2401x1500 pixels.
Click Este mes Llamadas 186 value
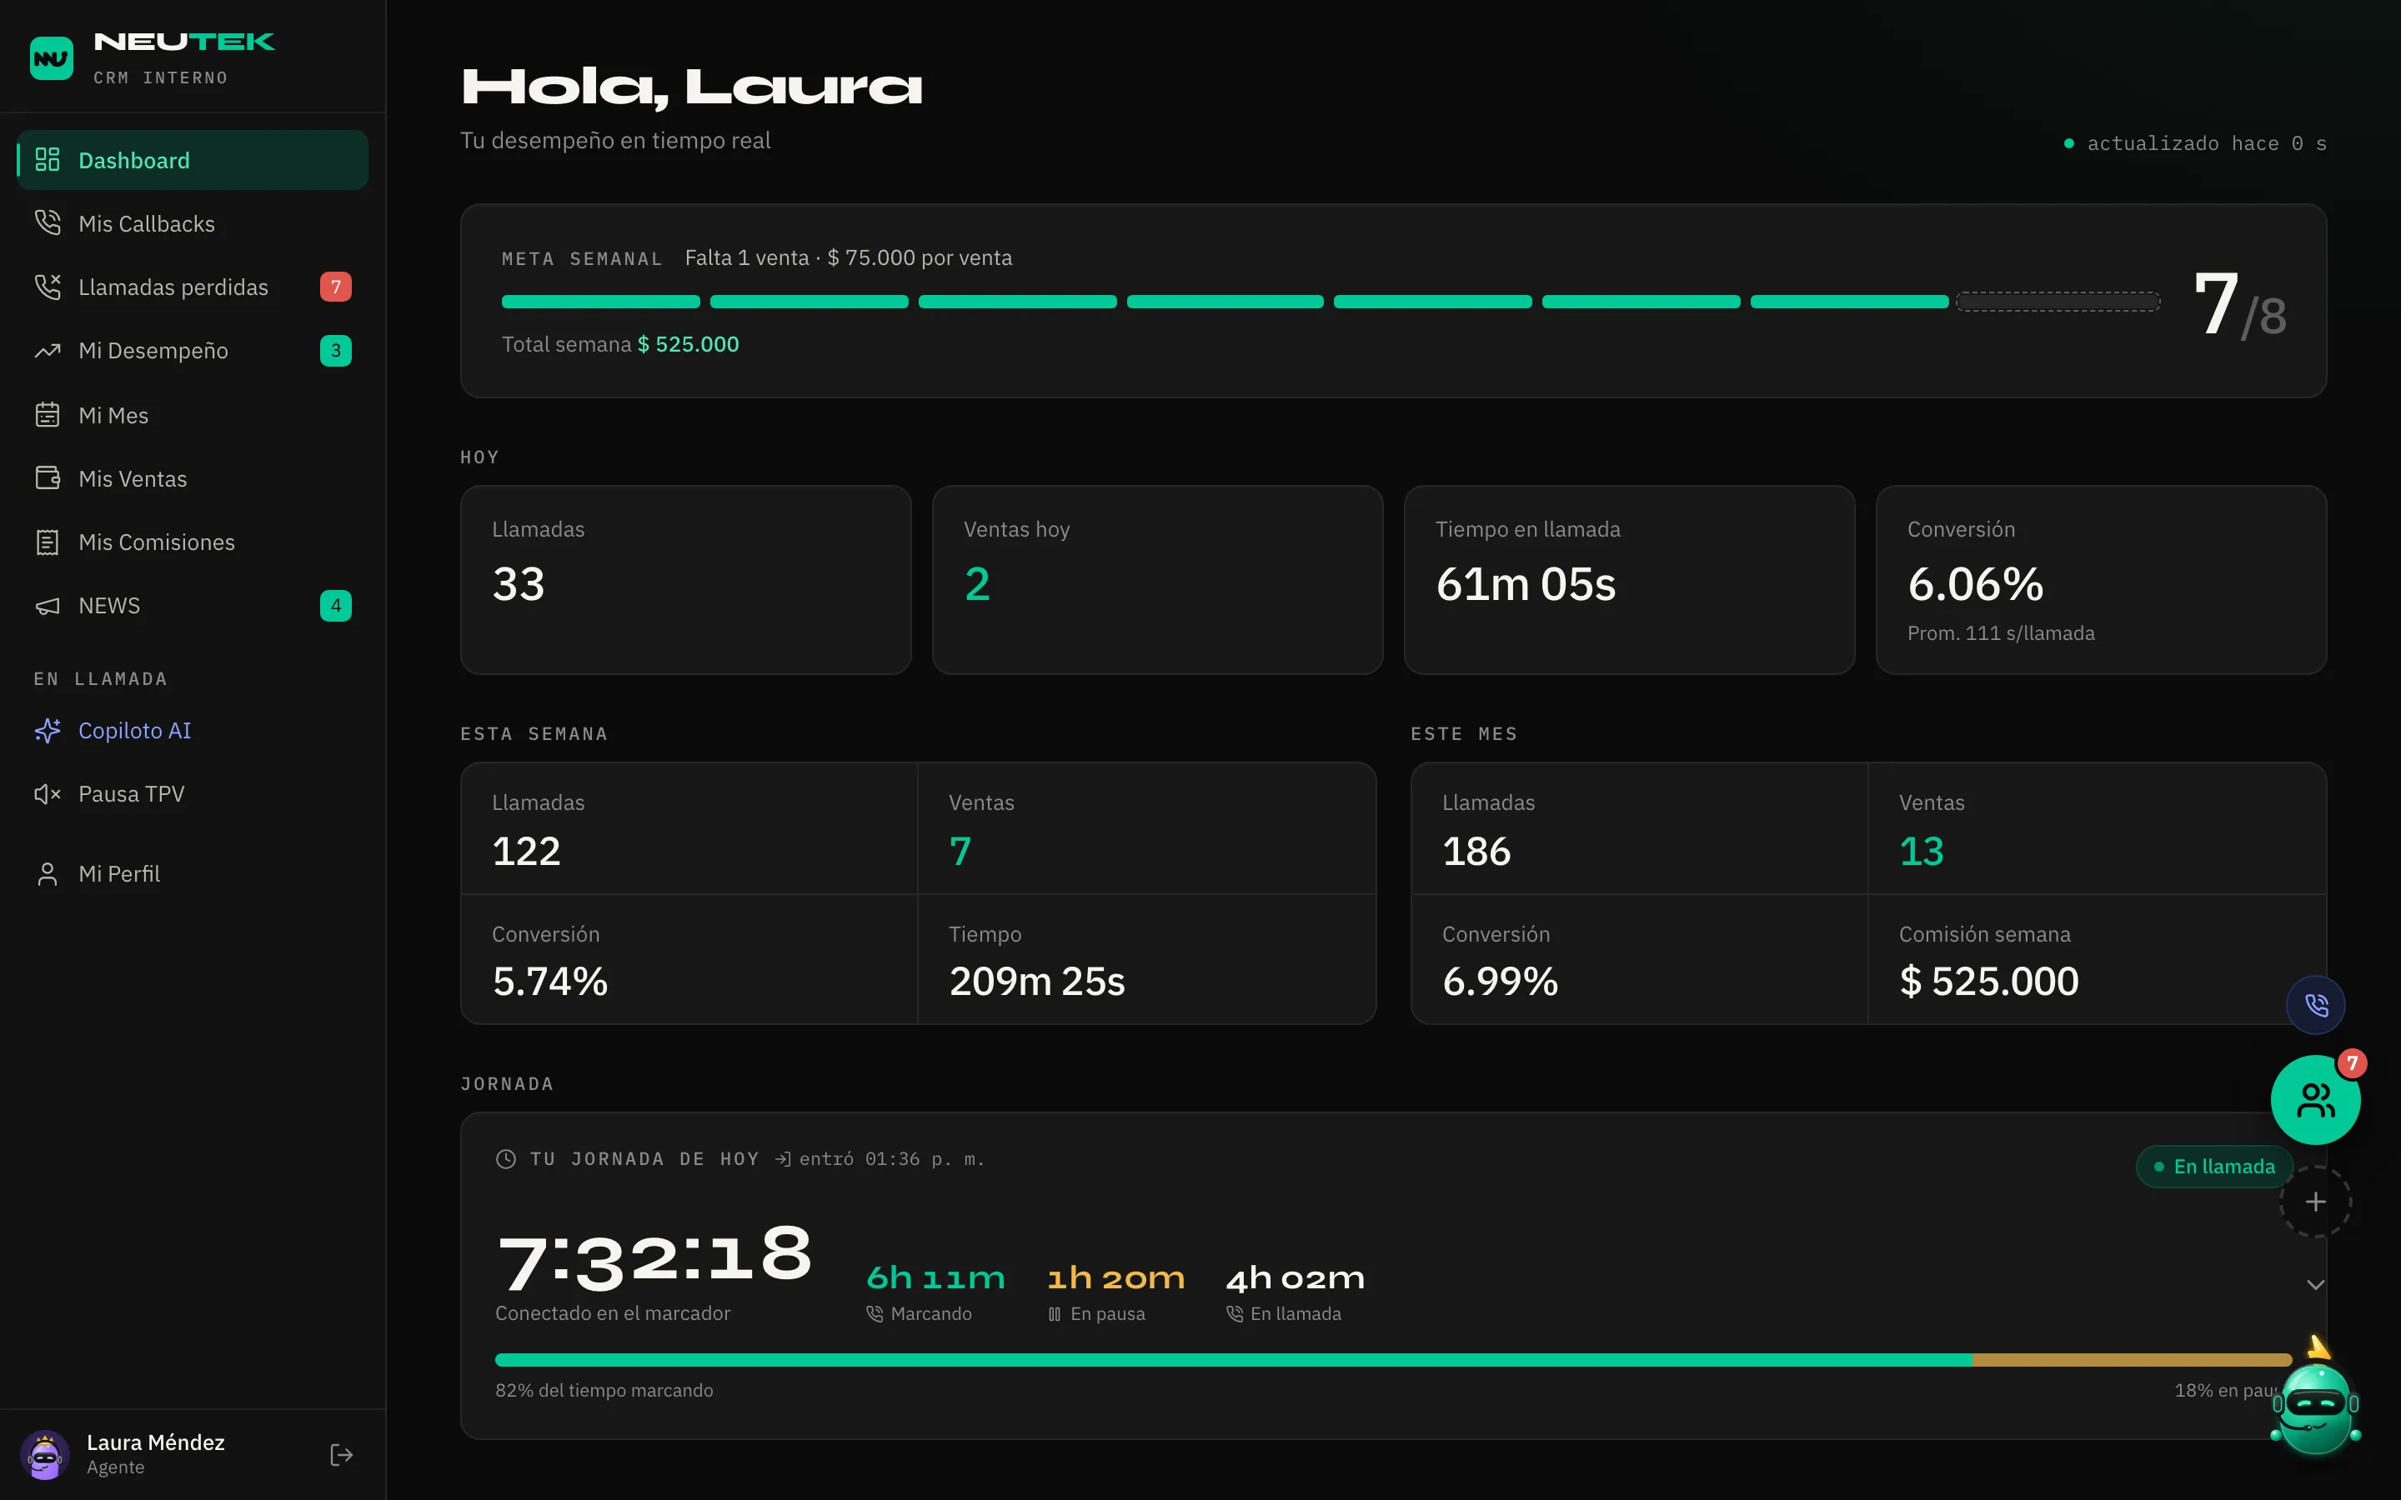pos(1476,851)
